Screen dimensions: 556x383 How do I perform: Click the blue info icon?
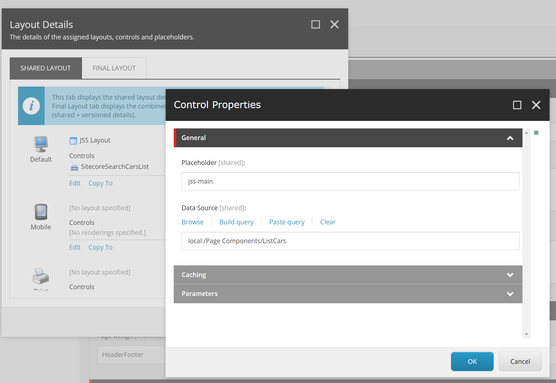pyautogui.click(x=31, y=106)
